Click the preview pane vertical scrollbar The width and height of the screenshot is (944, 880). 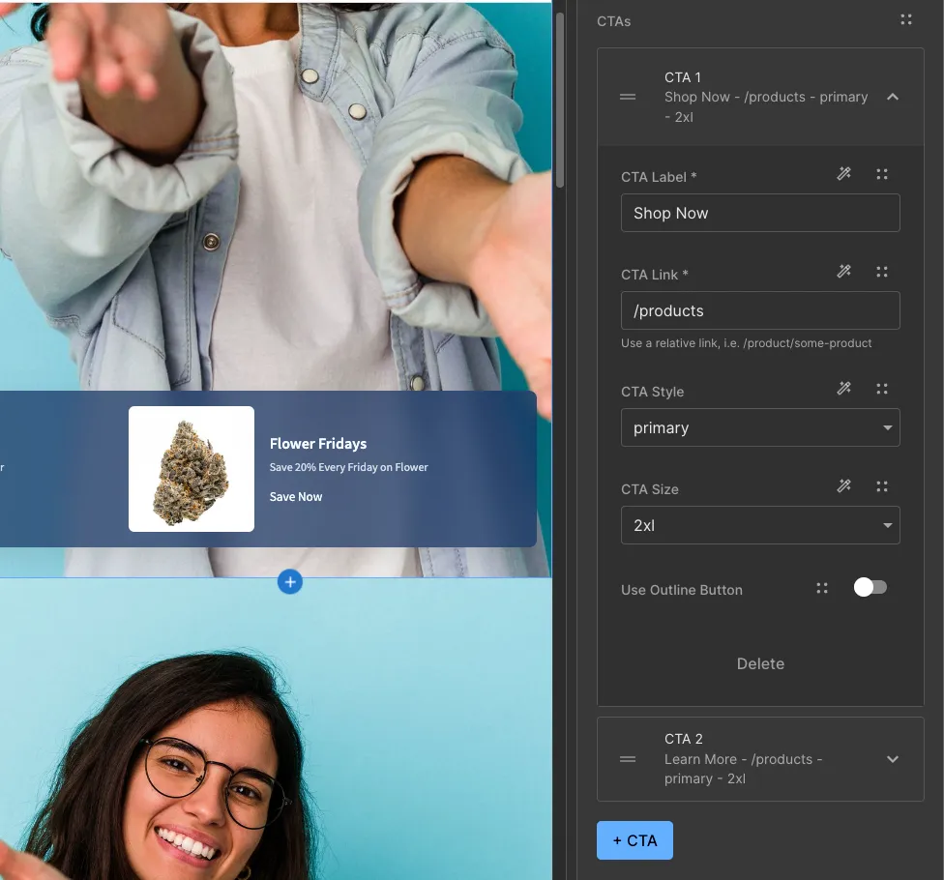(x=560, y=101)
